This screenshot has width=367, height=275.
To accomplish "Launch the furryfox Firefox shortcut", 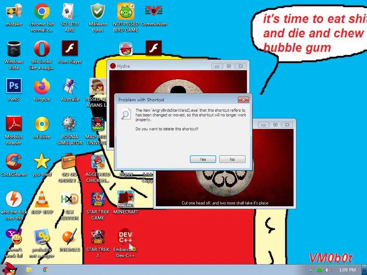I will tap(42, 90).
